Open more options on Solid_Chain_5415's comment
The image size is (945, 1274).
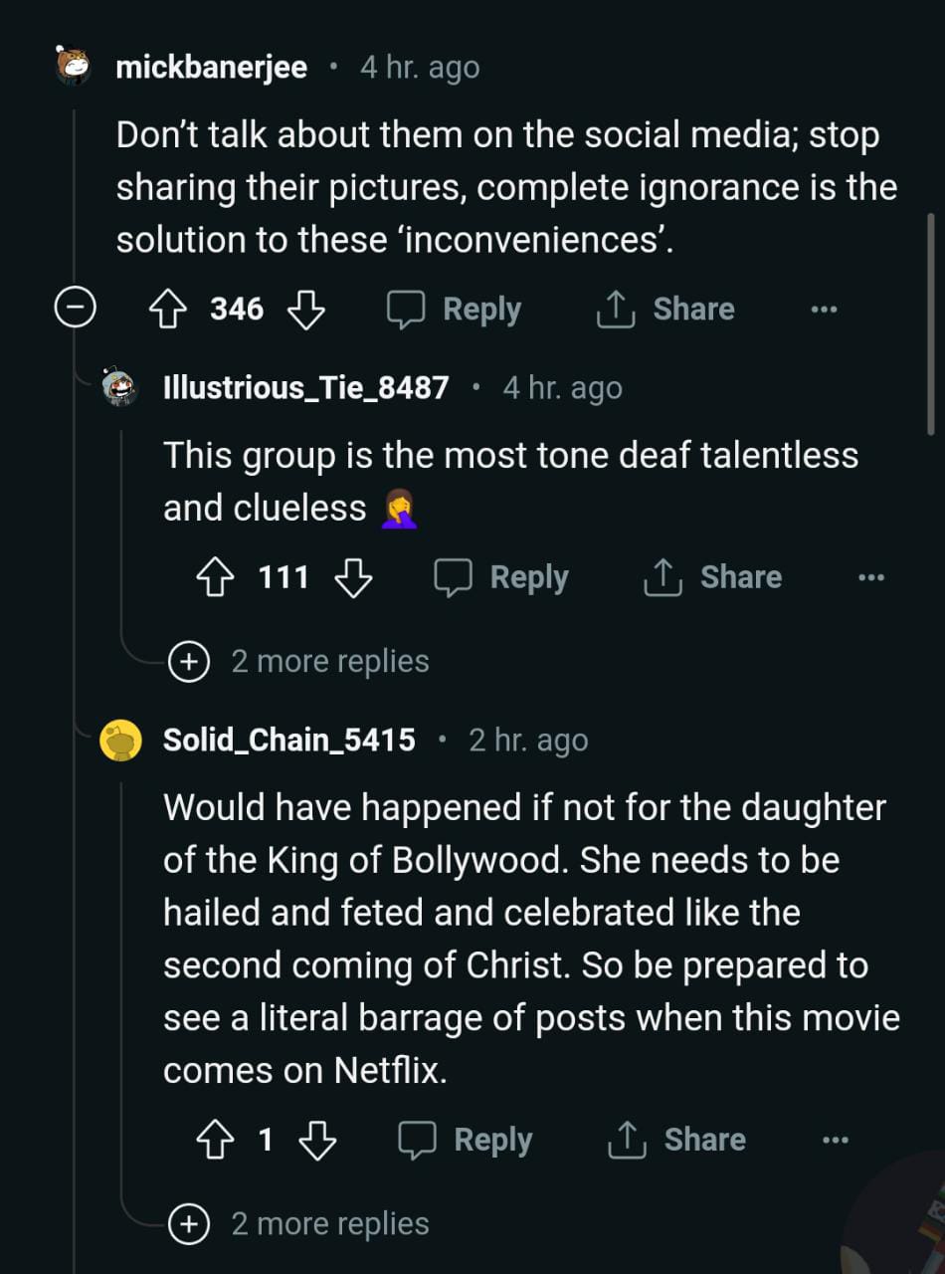[836, 1140]
